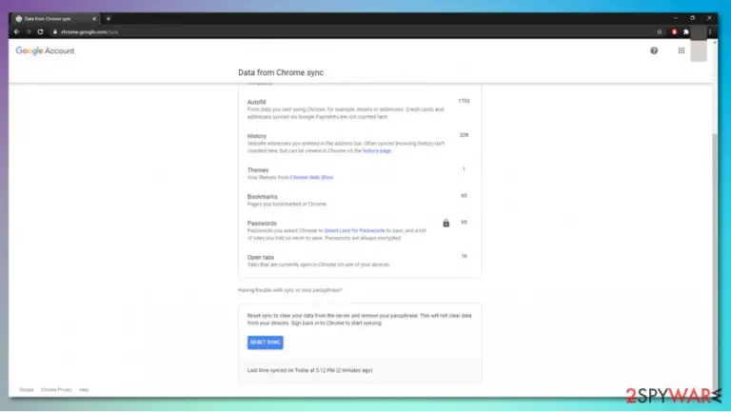Screen dimensions: 731x412
Task: Click the browser back arrow
Action: 17,31
